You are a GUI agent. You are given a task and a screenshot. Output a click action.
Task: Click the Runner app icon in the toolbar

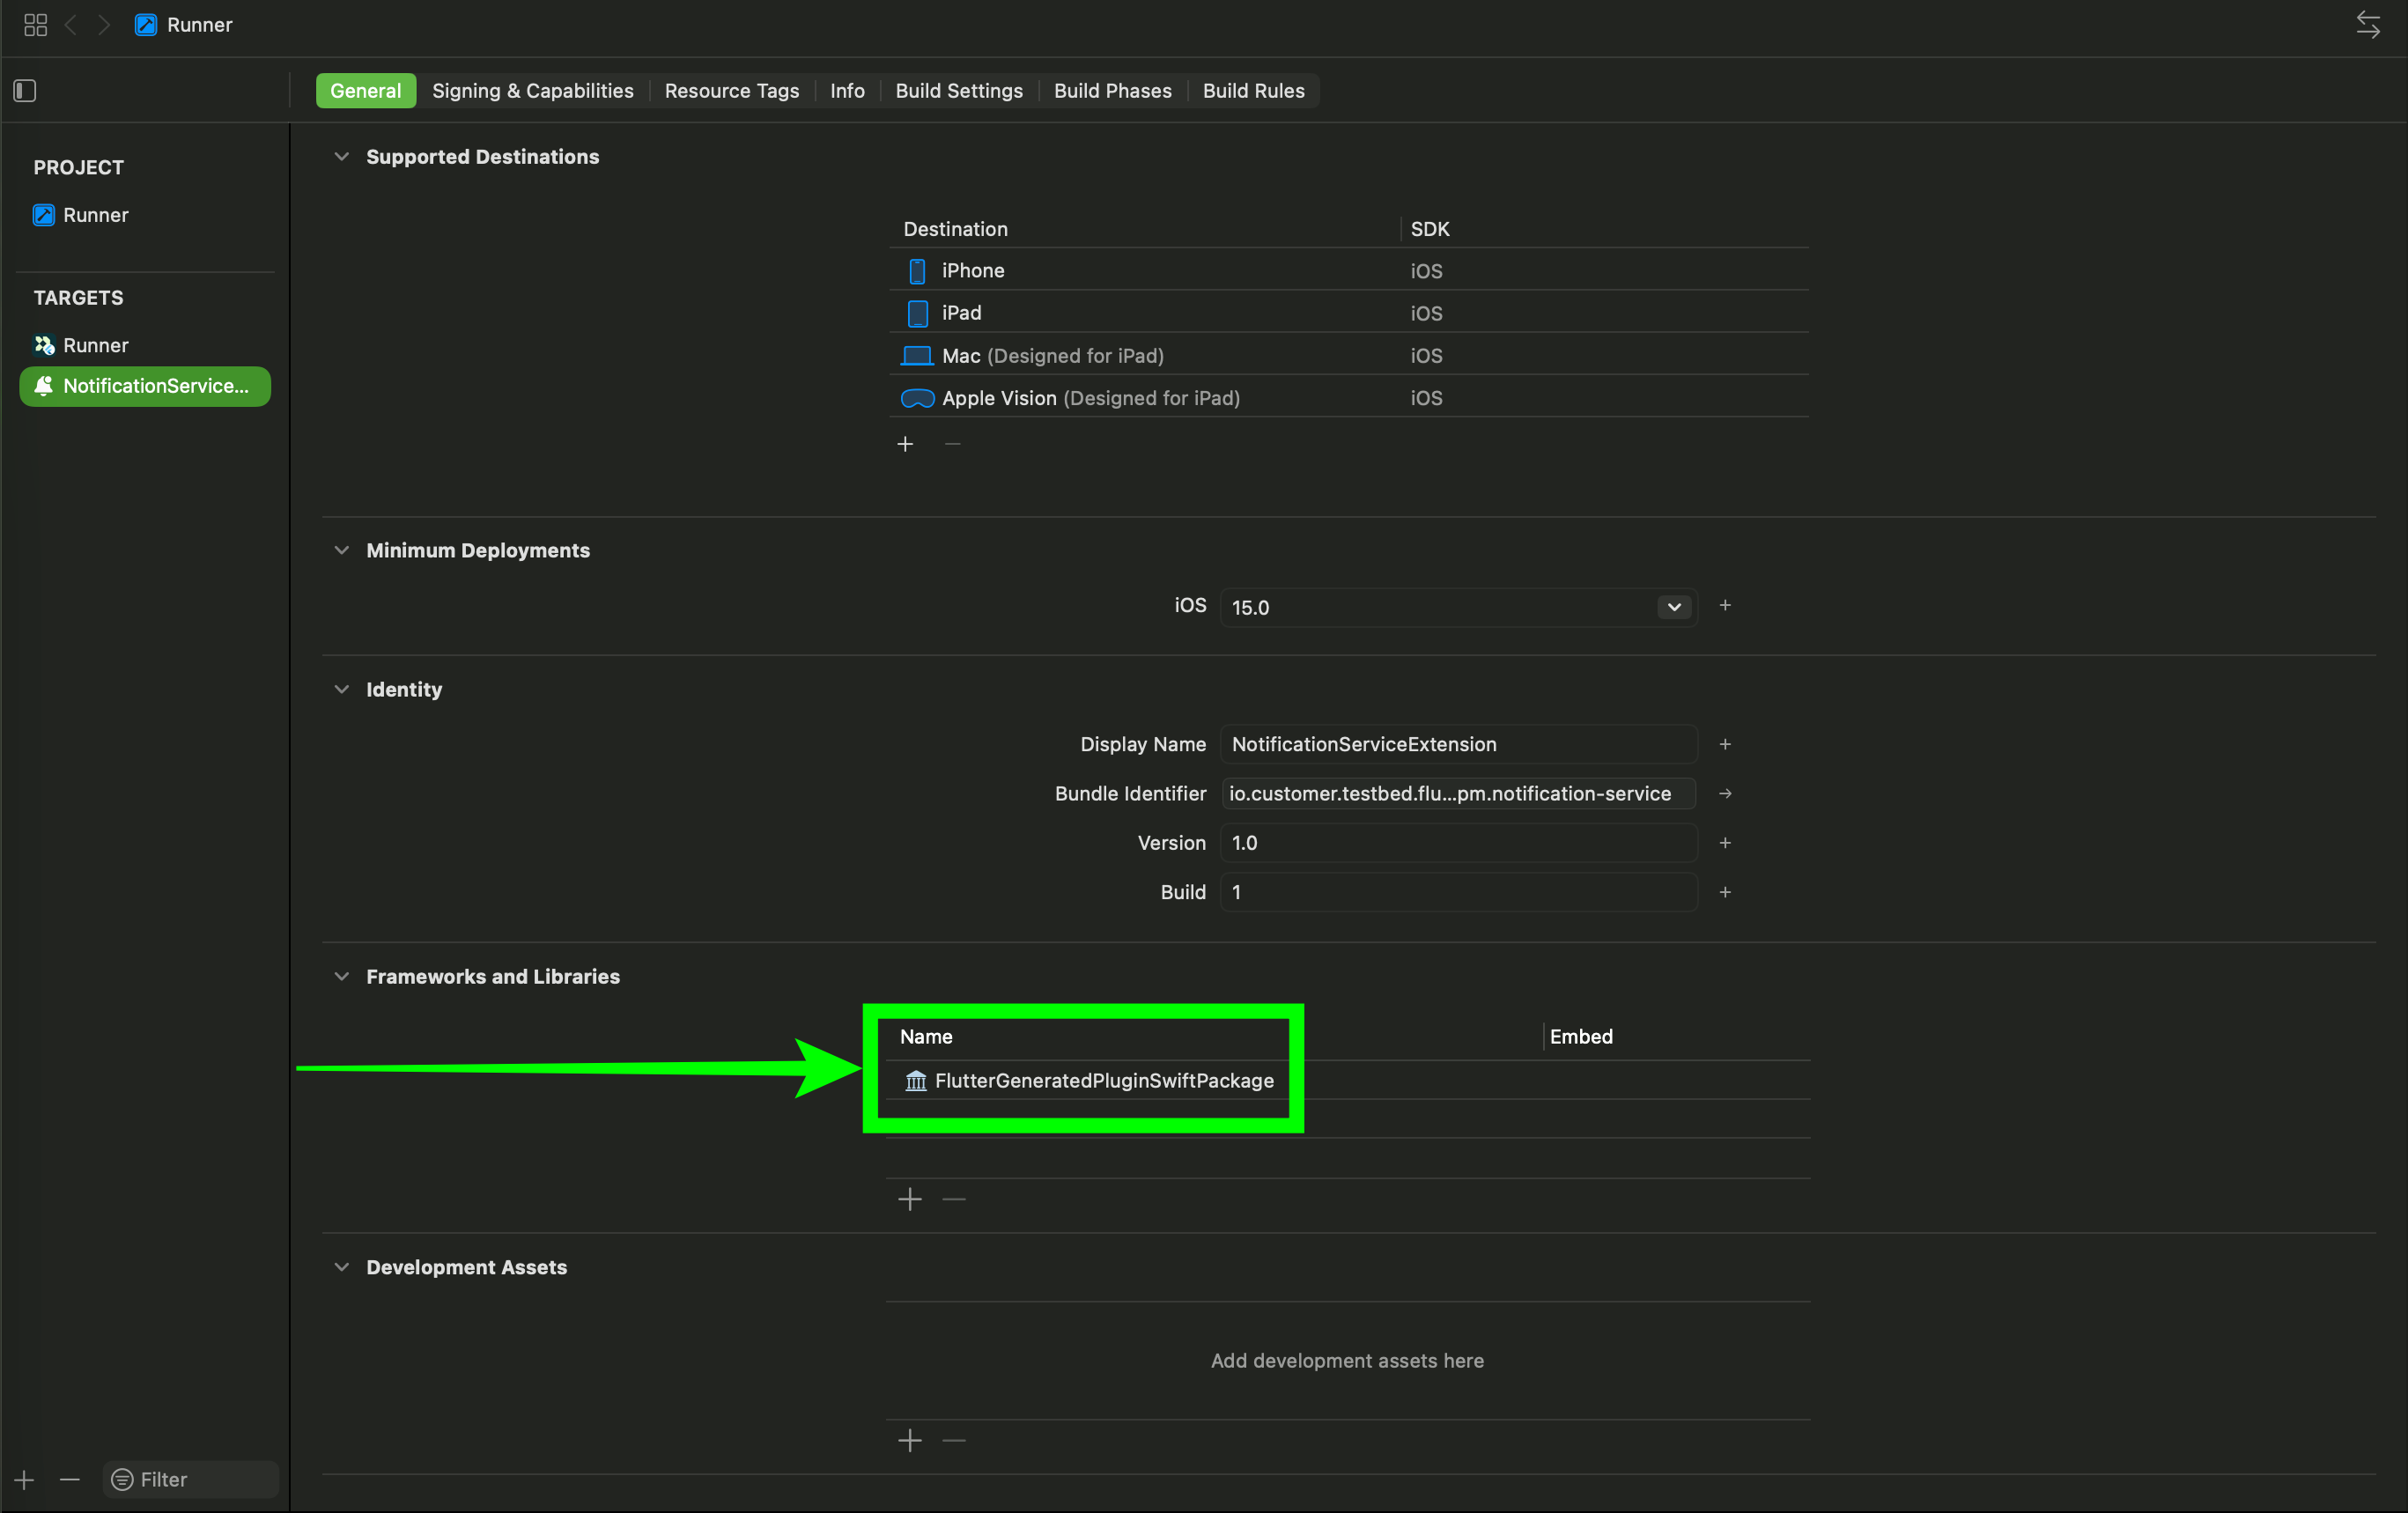point(145,24)
